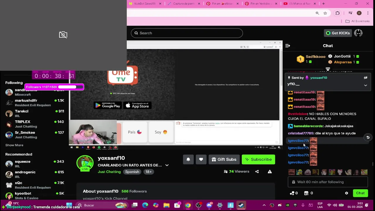Image resolution: width=375 pixels, height=211 pixels.
Task: Click the KICKs points balance icon
Action: point(292,193)
